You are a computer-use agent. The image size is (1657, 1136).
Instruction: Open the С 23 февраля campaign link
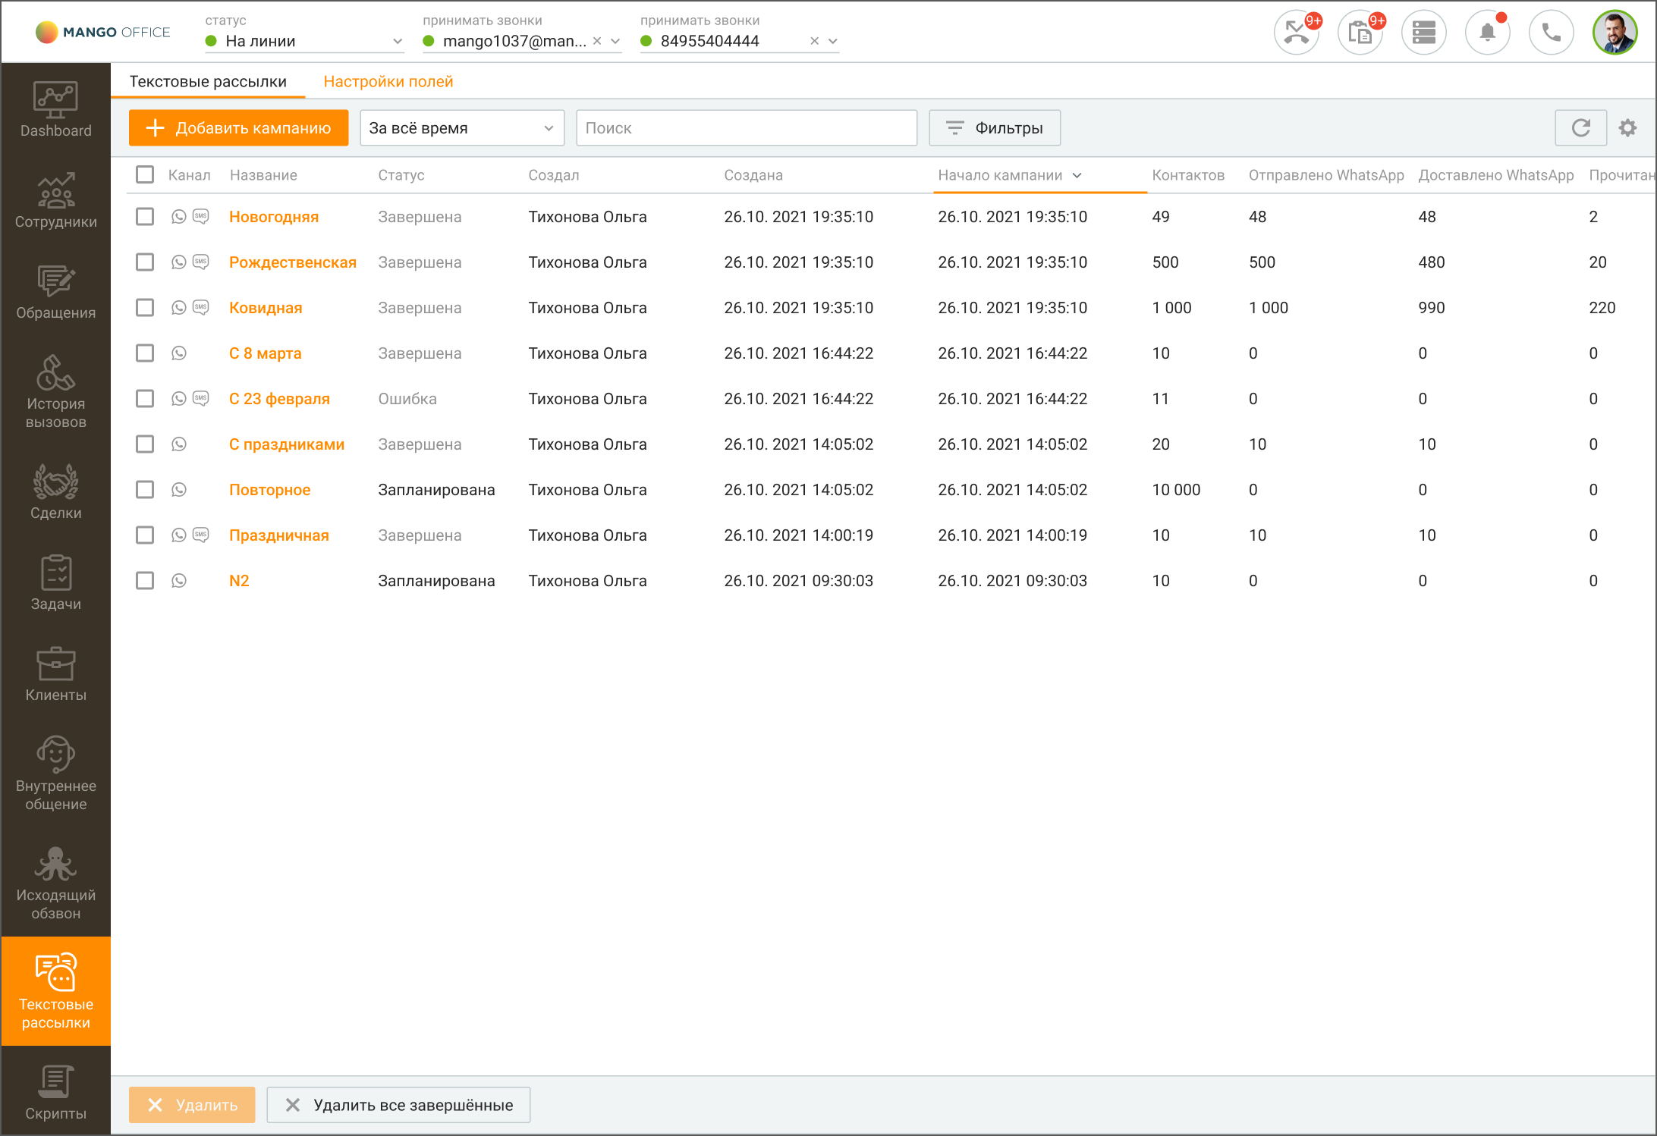[279, 399]
